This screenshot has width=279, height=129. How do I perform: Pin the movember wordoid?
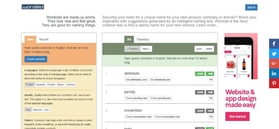pyautogui.click(x=211, y=117)
